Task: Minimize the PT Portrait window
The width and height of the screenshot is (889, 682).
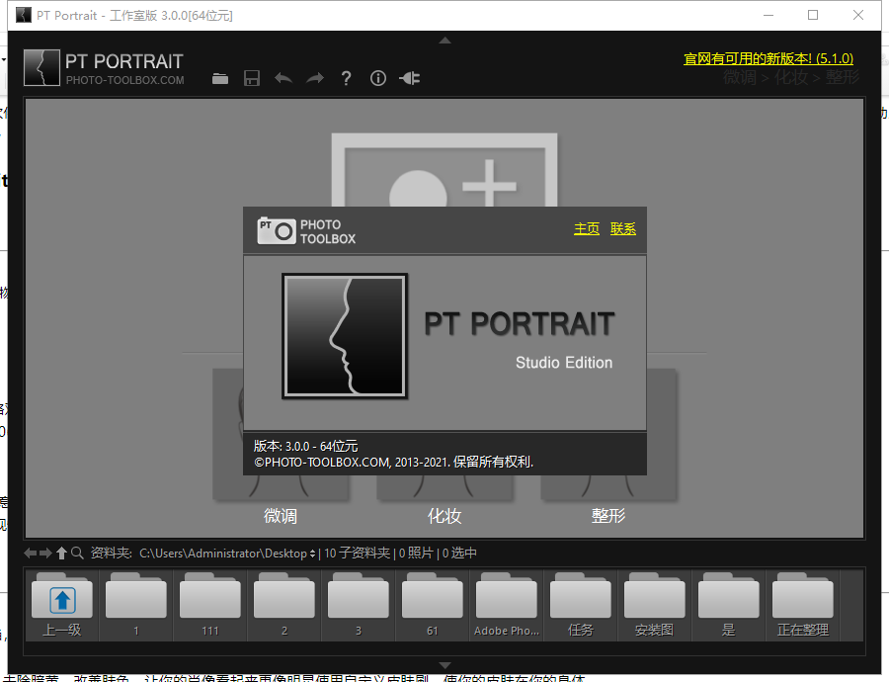Action: coord(768,15)
